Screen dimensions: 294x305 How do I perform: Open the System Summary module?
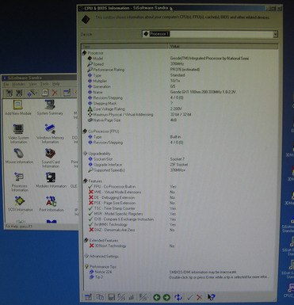pyautogui.click(x=50, y=108)
